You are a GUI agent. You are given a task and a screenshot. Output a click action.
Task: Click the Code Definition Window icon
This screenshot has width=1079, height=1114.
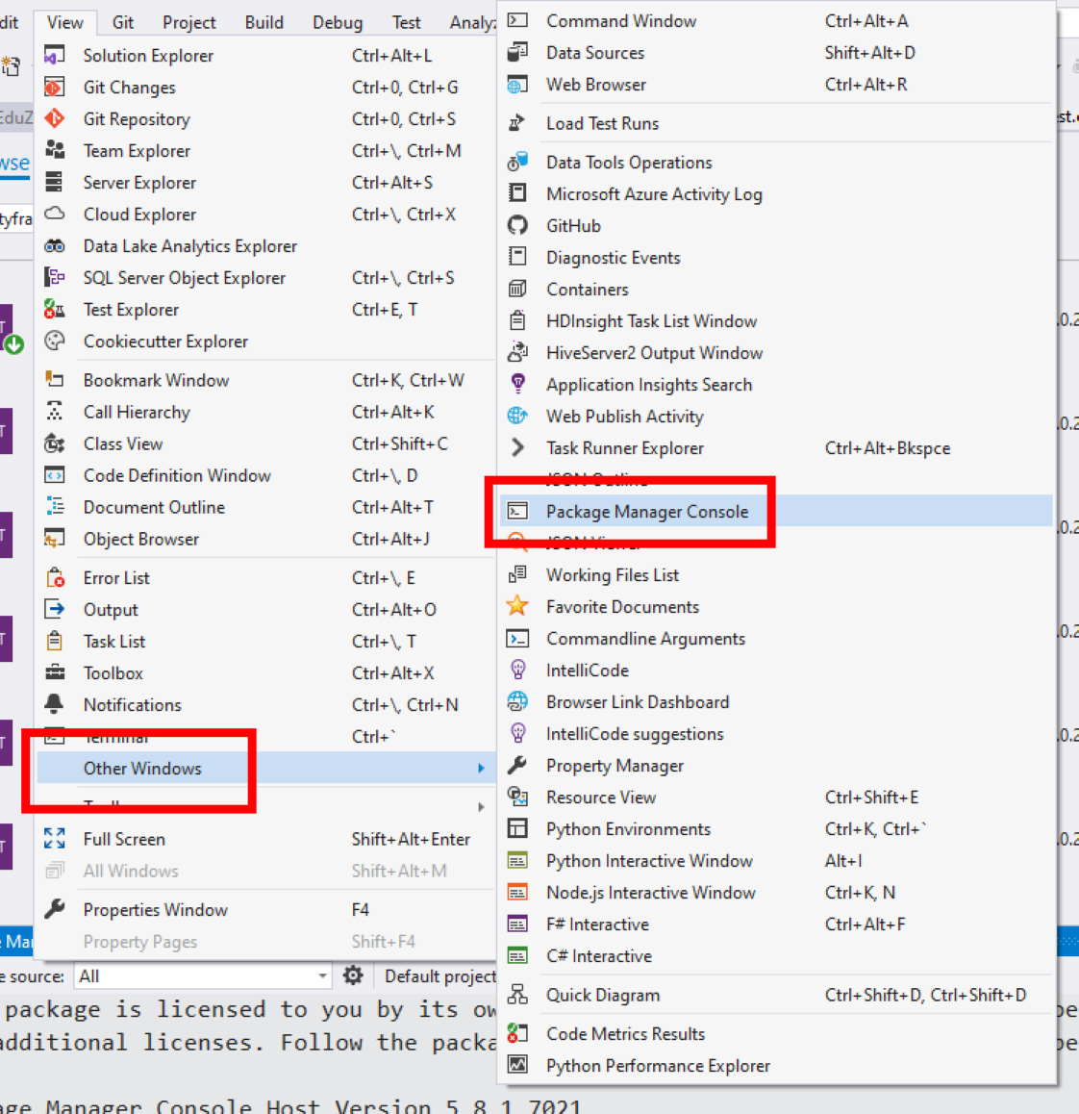click(x=55, y=474)
